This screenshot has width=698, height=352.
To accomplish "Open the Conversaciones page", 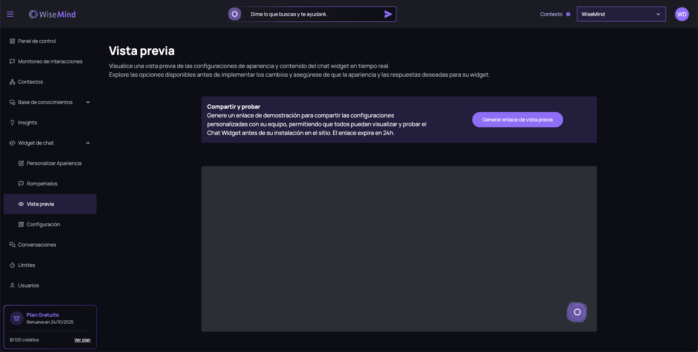I will pos(37,245).
